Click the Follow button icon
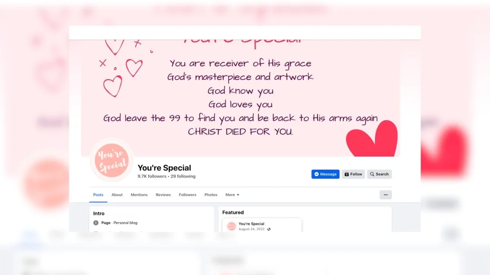The width and height of the screenshot is (490, 275). click(x=346, y=174)
